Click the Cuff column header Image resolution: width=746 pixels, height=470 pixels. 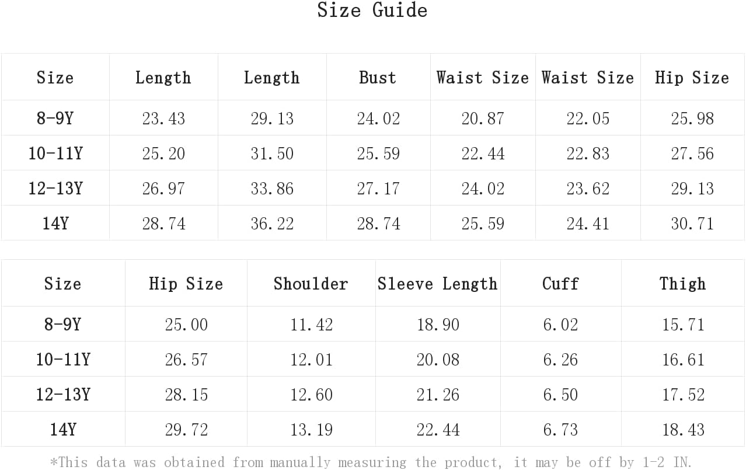click(560, 284)
